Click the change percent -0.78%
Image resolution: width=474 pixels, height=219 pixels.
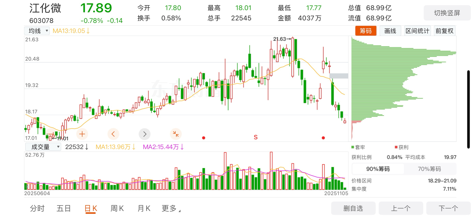pyautogui.click(x=92, y=21)
